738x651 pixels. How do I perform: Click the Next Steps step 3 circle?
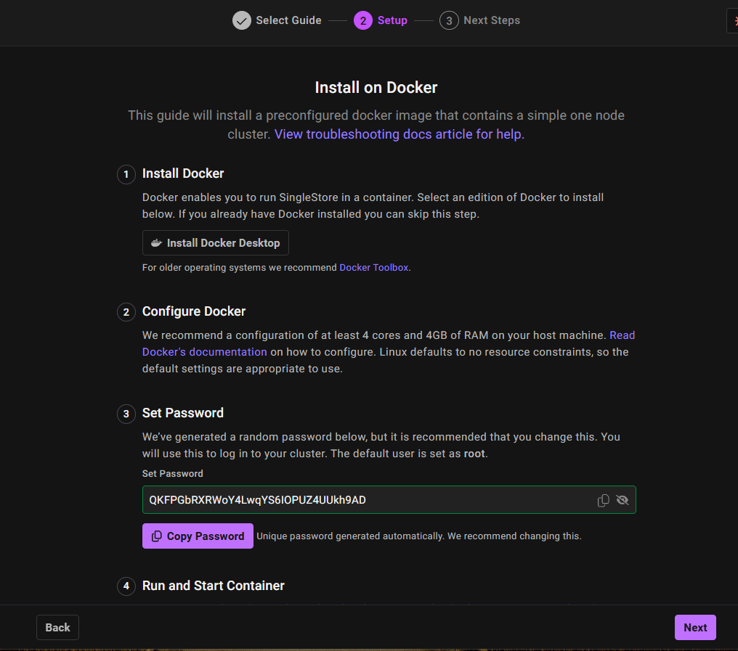[449, 21]
